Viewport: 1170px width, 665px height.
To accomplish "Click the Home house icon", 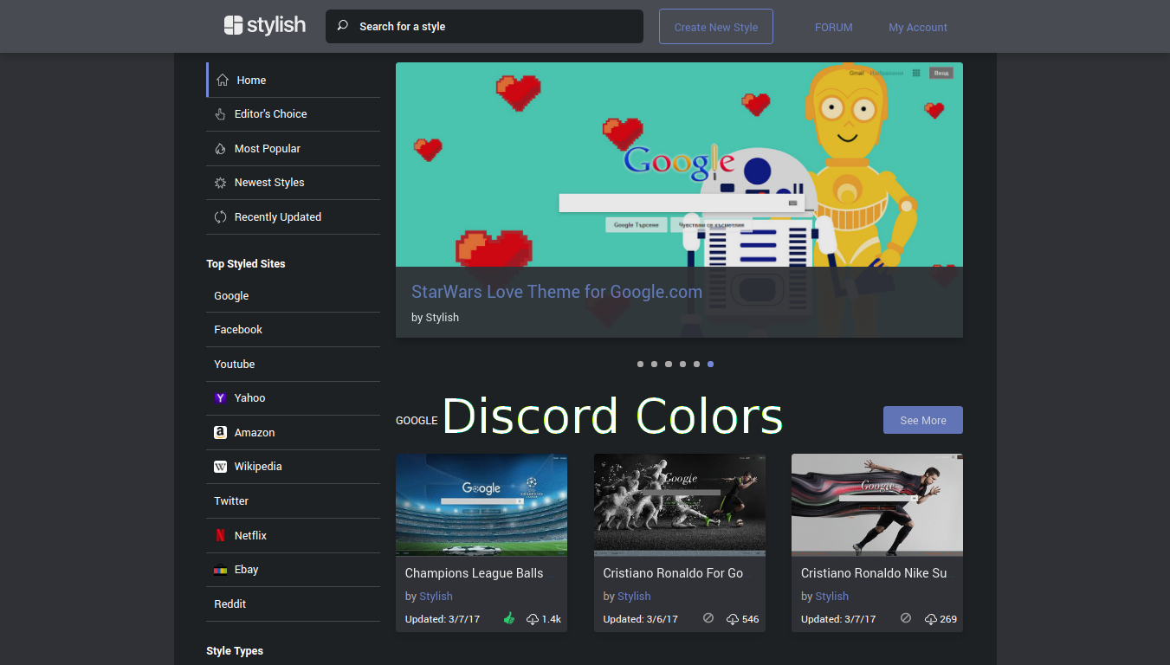I will click(223, 80).
